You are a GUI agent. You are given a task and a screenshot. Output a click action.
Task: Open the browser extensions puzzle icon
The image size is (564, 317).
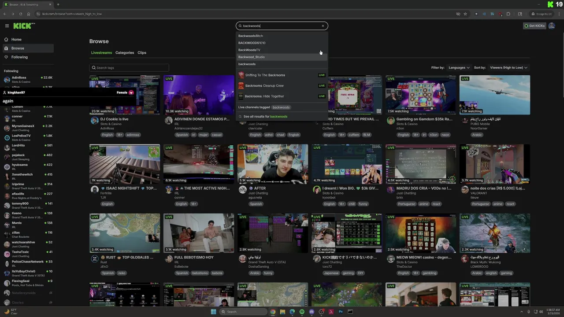pyautogui.click(x=508, y=14)
